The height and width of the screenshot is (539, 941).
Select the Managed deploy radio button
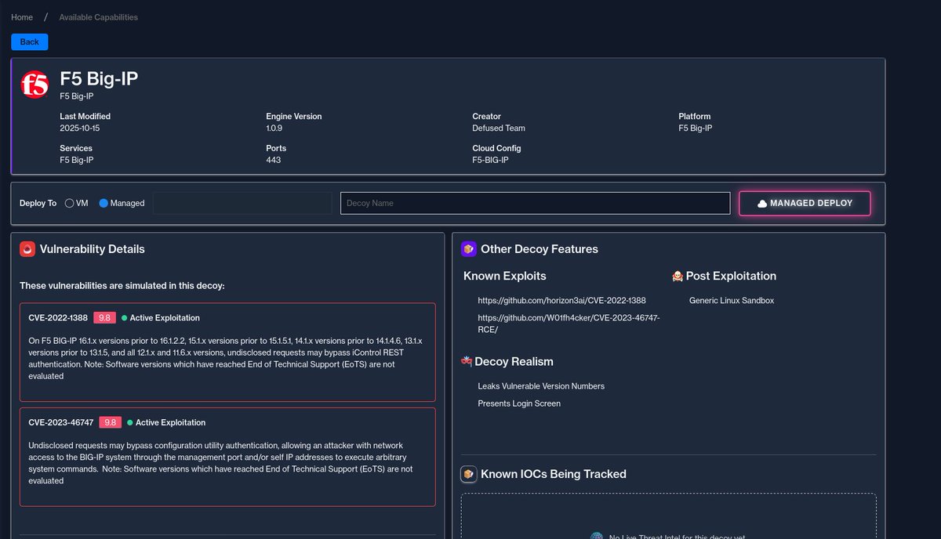(104, 203)
